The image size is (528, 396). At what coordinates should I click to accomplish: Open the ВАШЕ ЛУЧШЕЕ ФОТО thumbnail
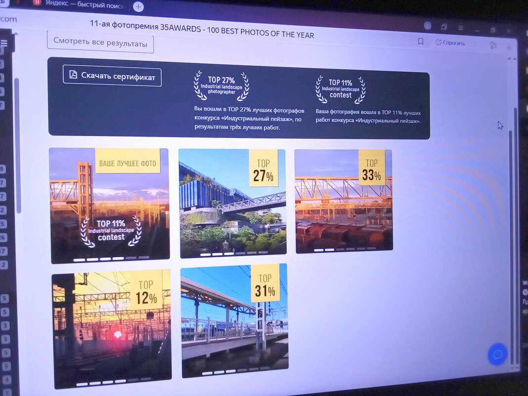click(110, 205)
